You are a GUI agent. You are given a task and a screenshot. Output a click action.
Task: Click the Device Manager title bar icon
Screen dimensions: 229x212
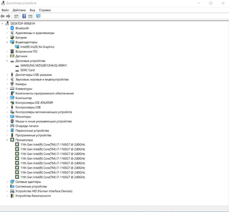(3, 3)
